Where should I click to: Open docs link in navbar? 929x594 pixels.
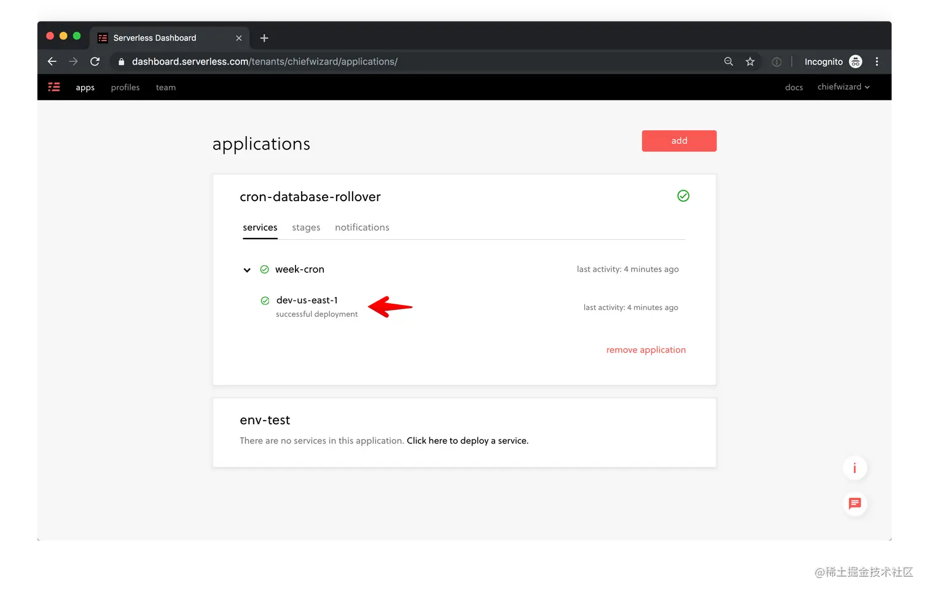point(794,87)
